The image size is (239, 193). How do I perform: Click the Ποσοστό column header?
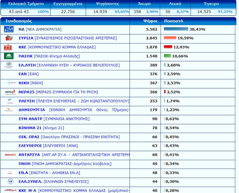(173, 21)
